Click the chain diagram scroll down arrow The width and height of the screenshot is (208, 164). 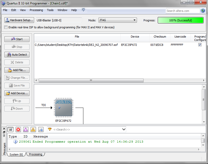coord(204,122)
